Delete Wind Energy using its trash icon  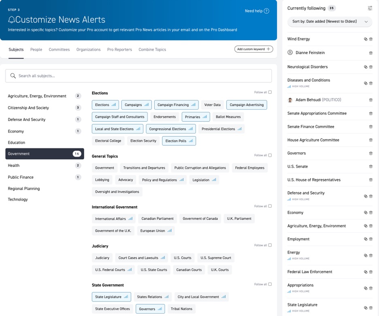pyautogui.click(x=371, y=39)
